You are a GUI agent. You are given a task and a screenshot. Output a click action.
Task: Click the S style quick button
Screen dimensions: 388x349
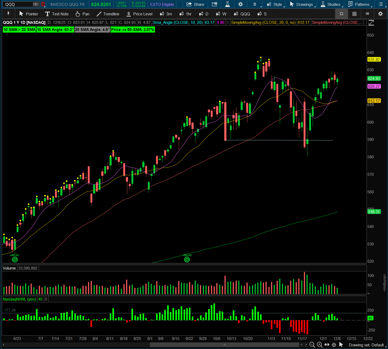coord(262,14)
